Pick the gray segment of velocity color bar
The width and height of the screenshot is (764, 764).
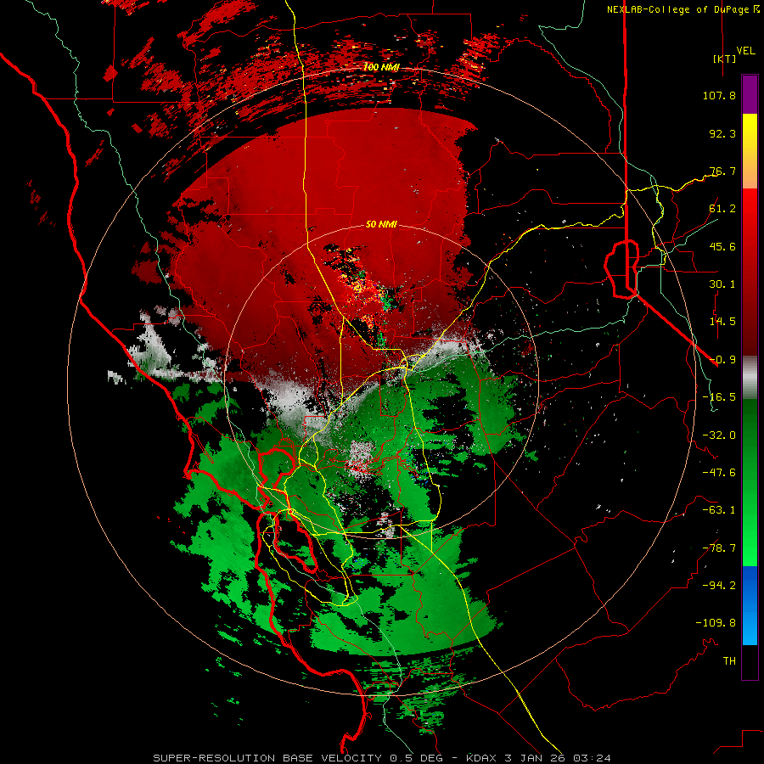[x=750, y=378]
